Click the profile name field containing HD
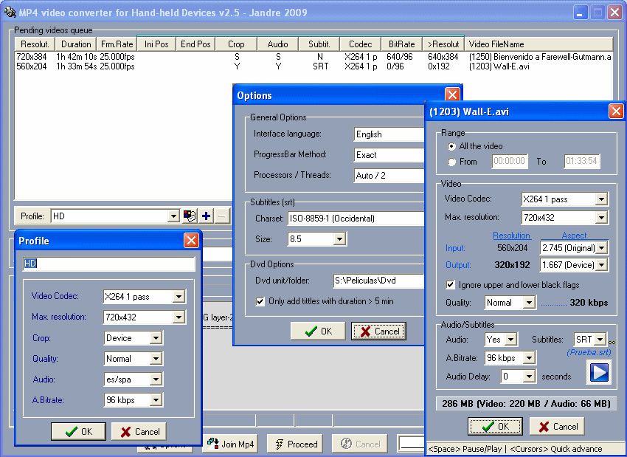Image resolution: width=627 pixels, height=457 pixels. click(108, 264)
